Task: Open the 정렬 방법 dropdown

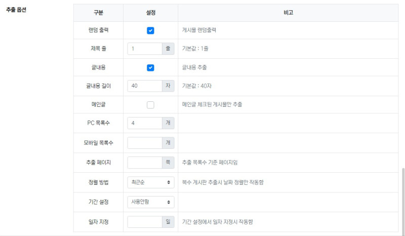Action: click(x=150, y=182)
